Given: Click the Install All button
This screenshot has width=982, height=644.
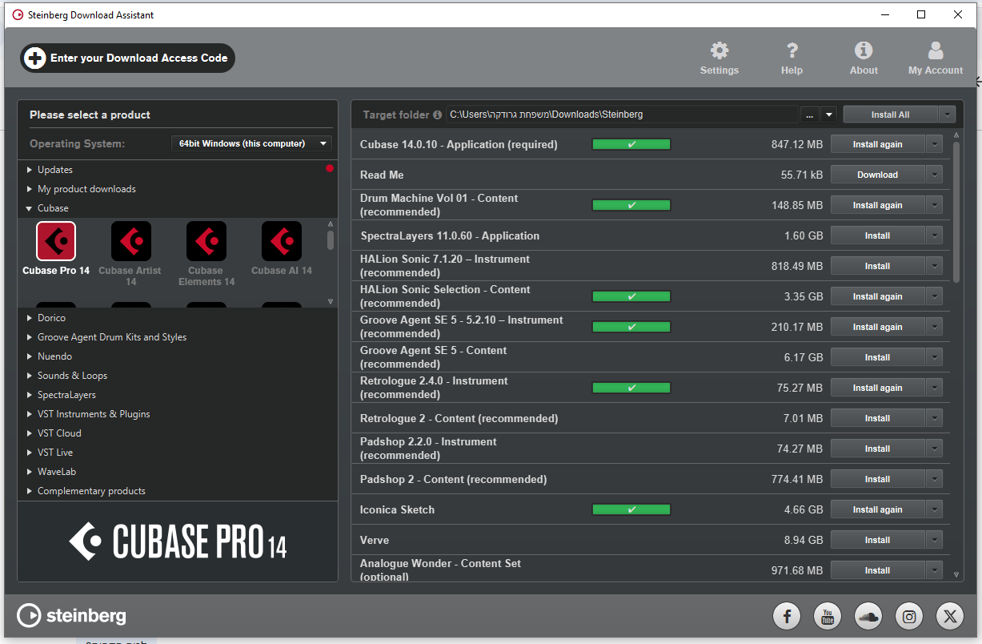Looking at the screenshot, I should 891,115.
